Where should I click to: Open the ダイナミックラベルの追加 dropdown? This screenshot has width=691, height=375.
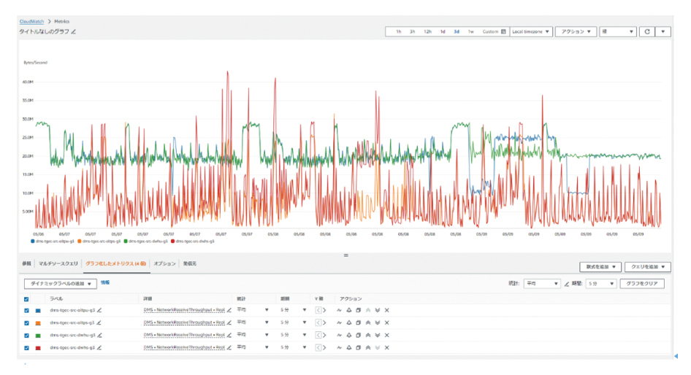click(x=60, y=283)
